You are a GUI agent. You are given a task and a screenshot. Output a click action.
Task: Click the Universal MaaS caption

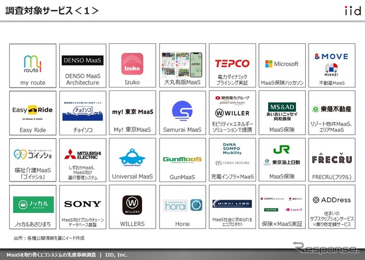pos(132,176)
